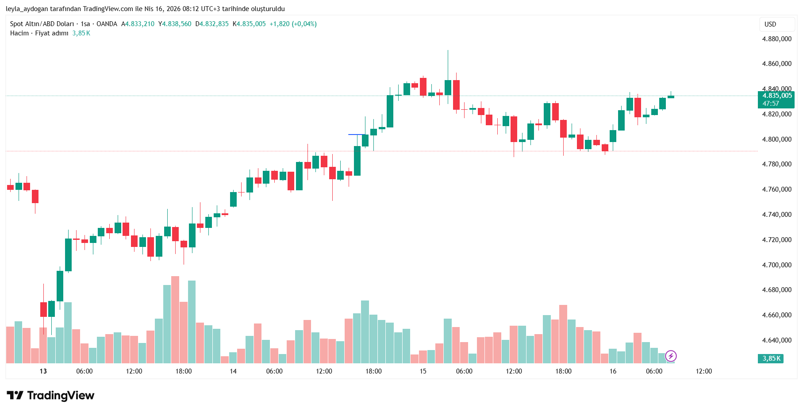Click the 4.880,000 price scale label
The height and width of the screenshot is (412, 803).
[776, 39]
